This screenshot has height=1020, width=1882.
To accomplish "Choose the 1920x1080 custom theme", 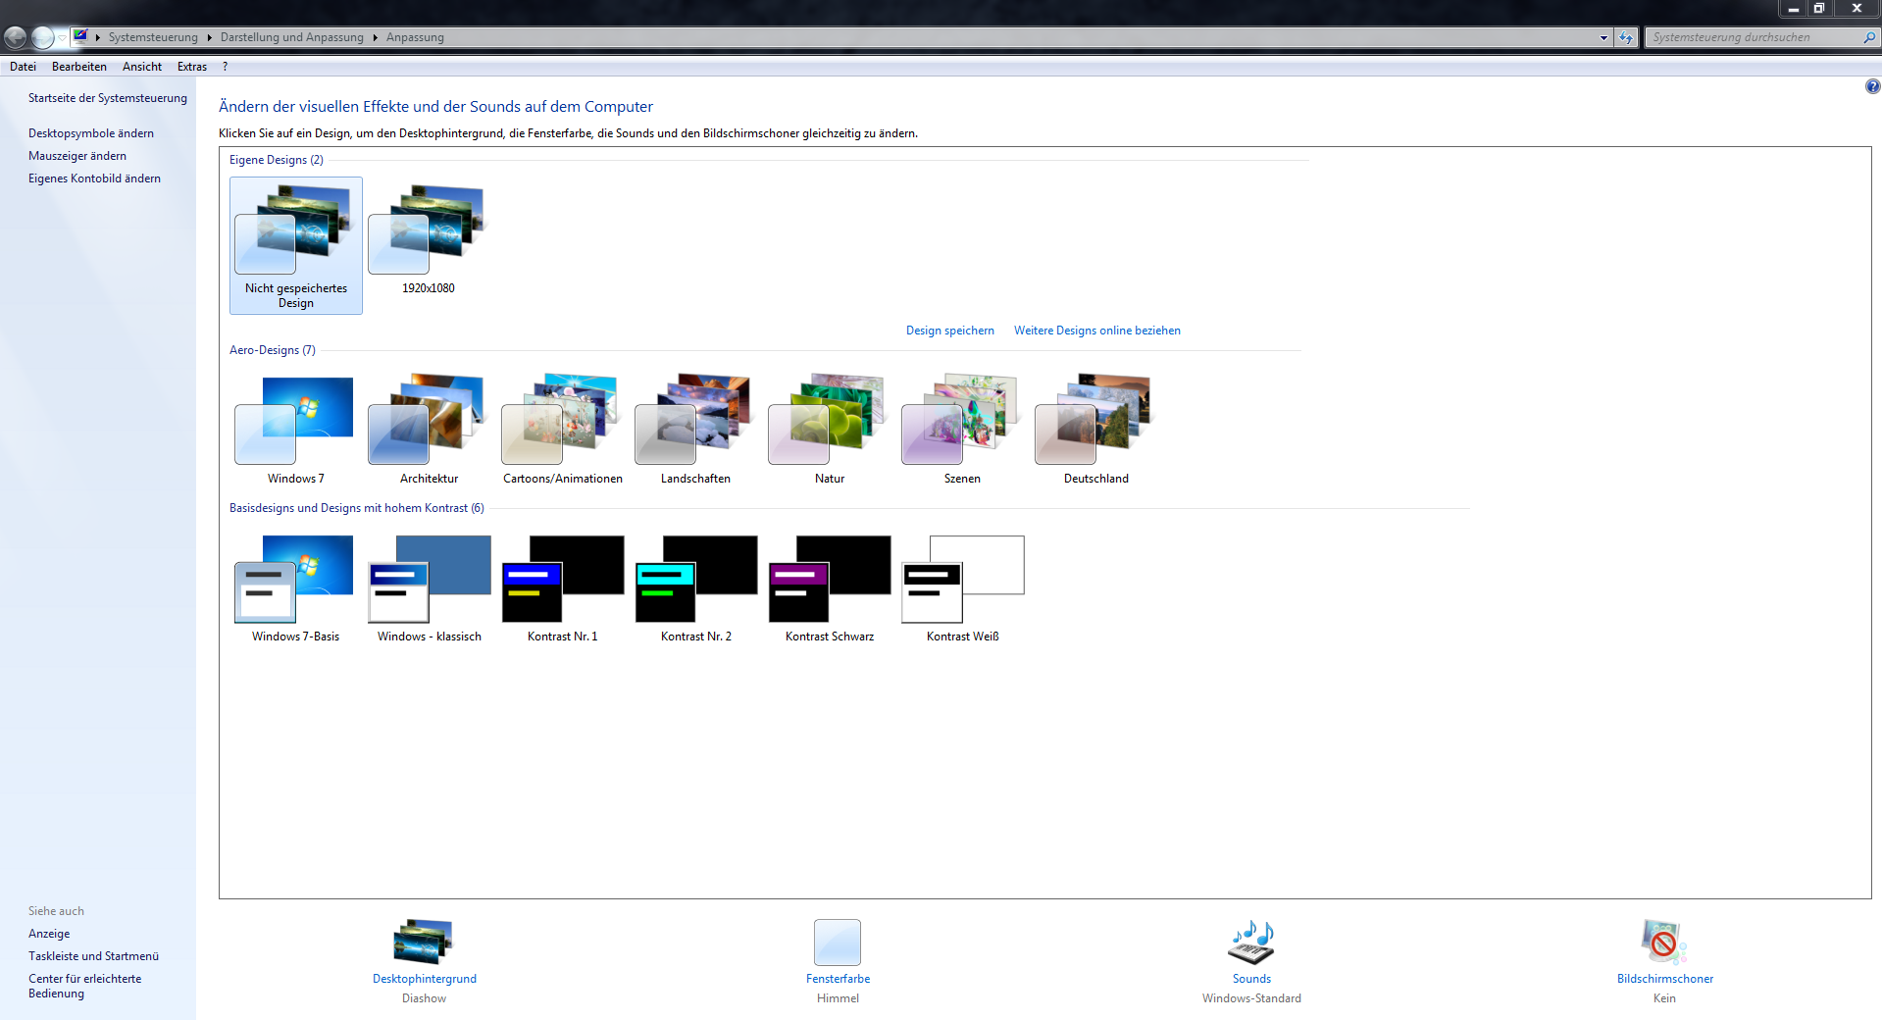I will [429, 238].
